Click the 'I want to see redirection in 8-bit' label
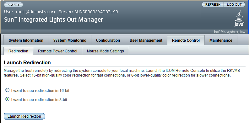Screen dimensions: 249x123 tap(39, 100)
